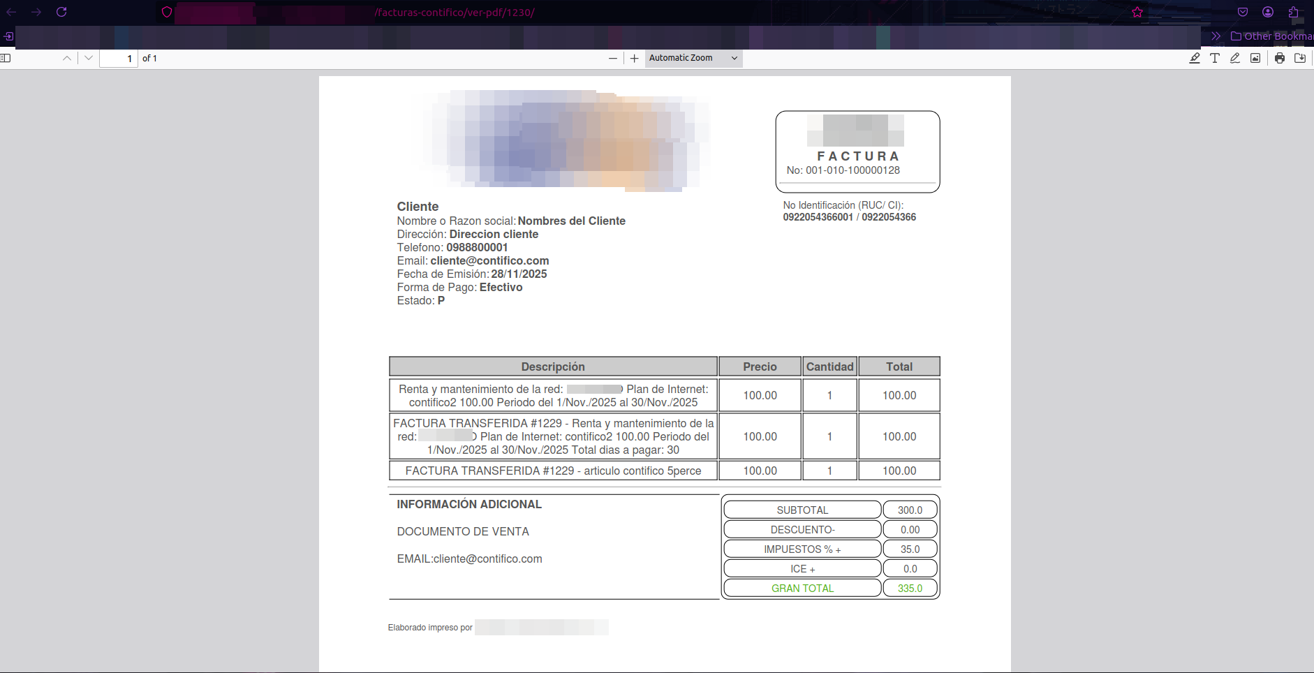Save the PDF with the download icon
The image size is (1314, 673).
point(1300,59)
